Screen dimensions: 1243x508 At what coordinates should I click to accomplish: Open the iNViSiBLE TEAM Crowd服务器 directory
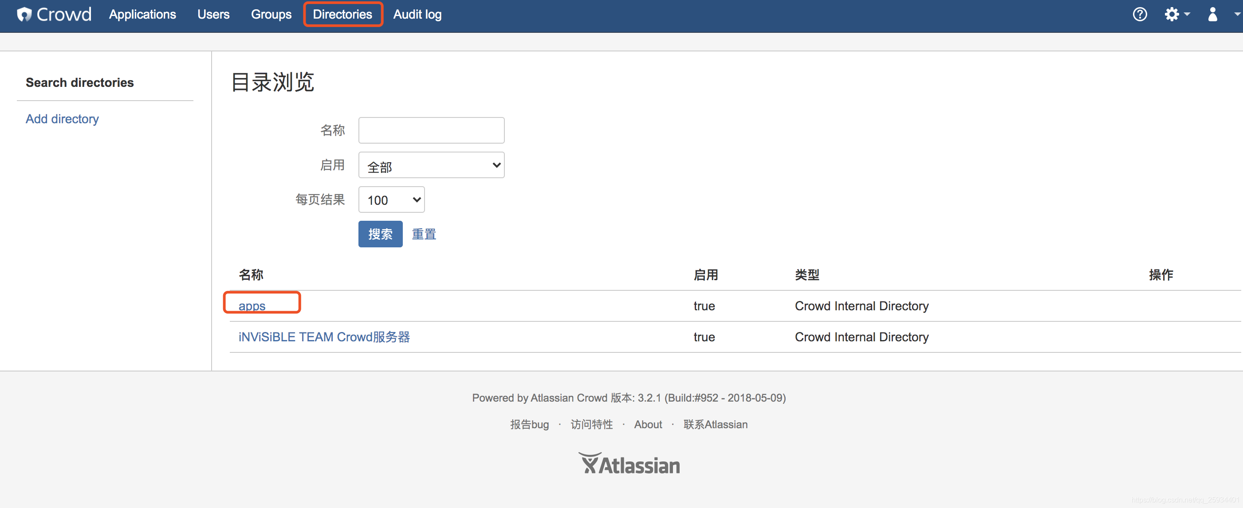click(x=324, y=337)
